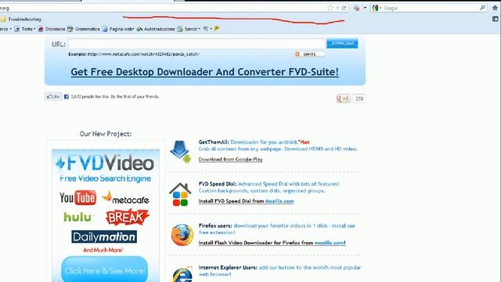The image size is (501, 282).
Task: Open the Google search engine selector
Action: (377, 8)
